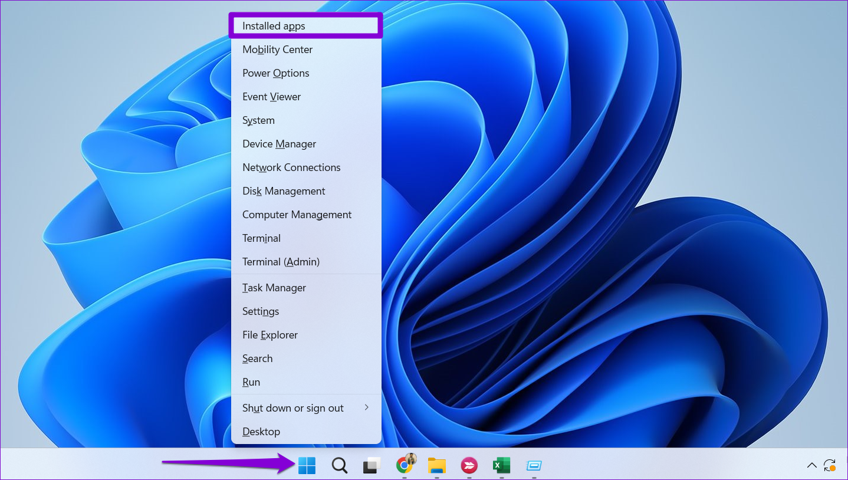Viewport: 848px width, 480px height.
Task: Select Desktop at the menu bottom
Action: pyautogui.click(x=261, y=431)
